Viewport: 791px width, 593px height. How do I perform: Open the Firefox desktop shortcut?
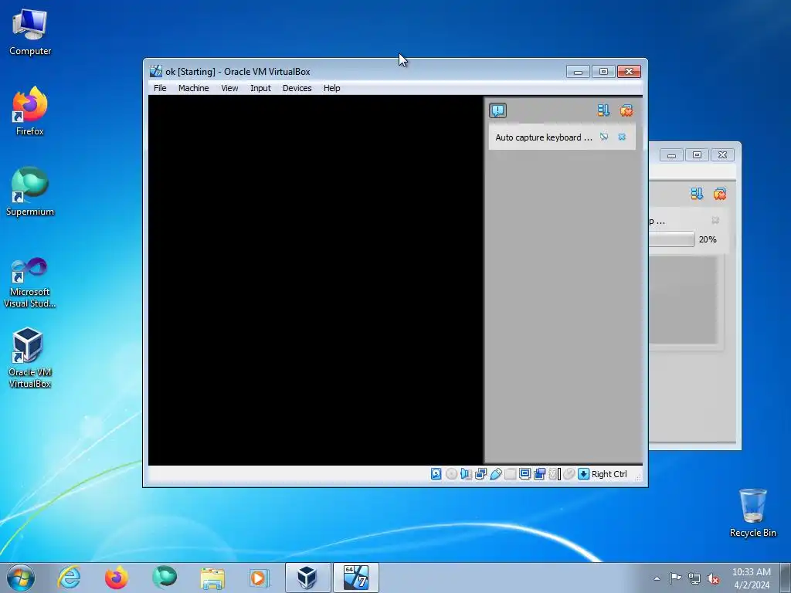point(30,111)
